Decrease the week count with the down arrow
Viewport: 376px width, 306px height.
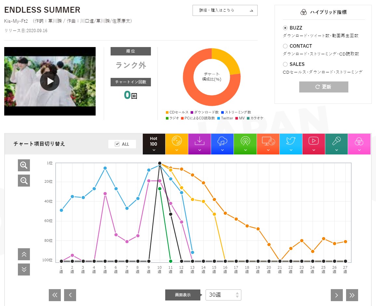(x=237, y=297)
